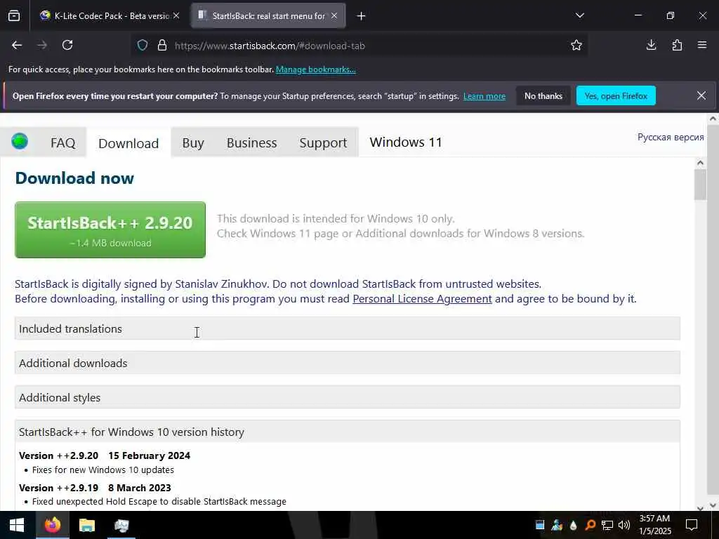Go to the Windows 11 page tab
719x539 pixels.
[406, 142]
